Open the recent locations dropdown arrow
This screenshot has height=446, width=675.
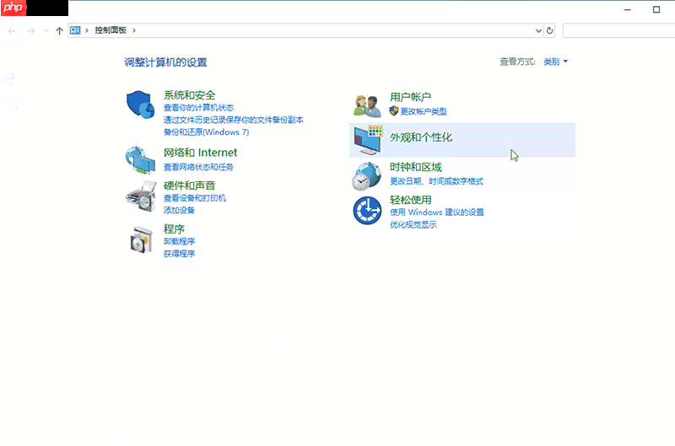(46, 30)
